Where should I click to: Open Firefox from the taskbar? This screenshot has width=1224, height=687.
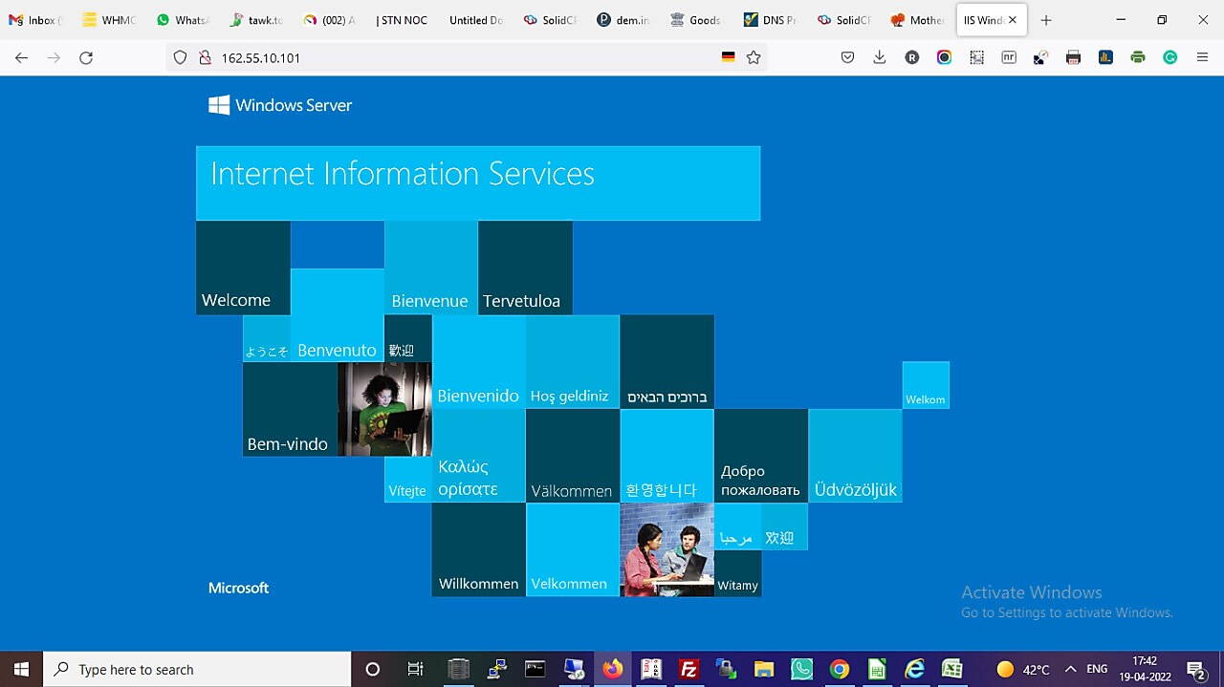[612, 669]
